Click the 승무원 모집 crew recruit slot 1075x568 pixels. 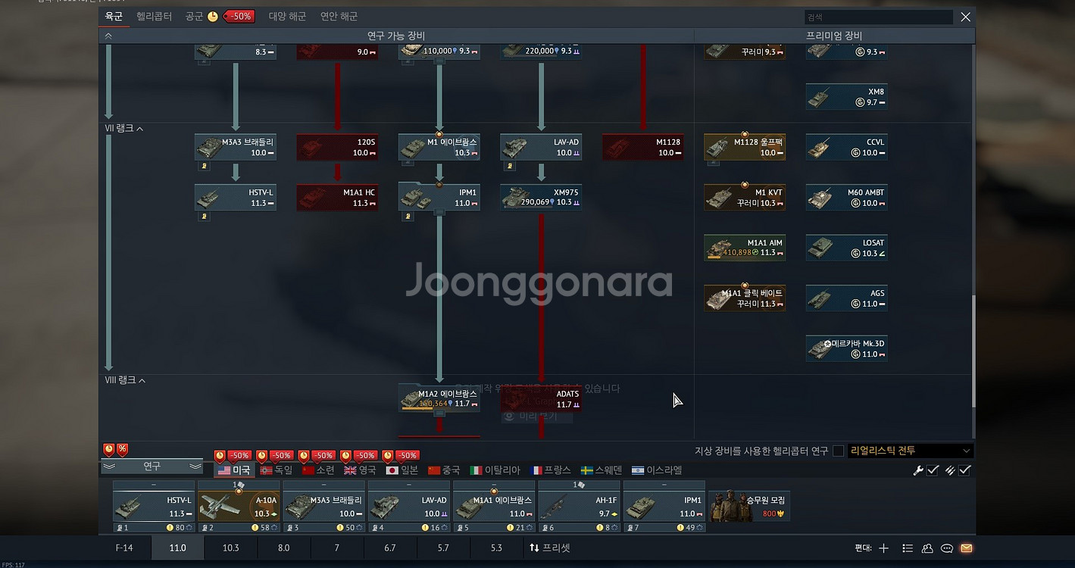tap(749, 506)
